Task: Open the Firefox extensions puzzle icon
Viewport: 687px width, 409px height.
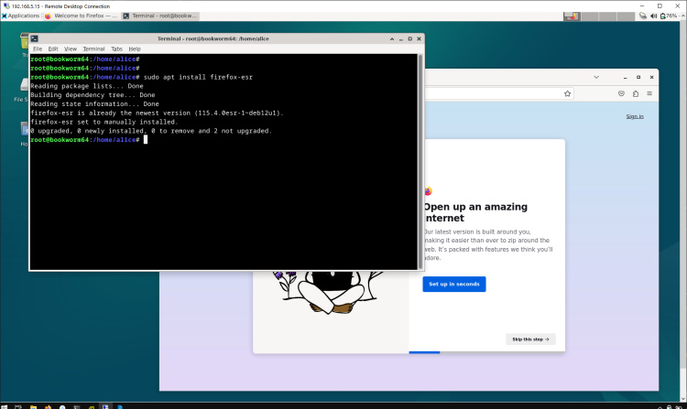Action: click(x=635, y=92)
